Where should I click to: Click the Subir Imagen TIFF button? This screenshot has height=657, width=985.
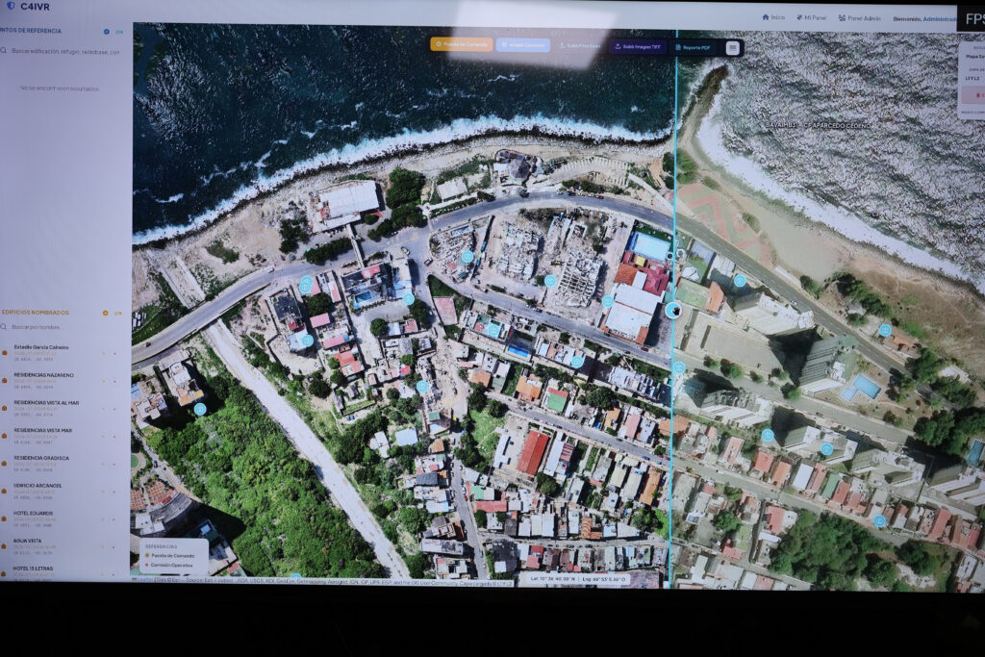click(638, 46)
